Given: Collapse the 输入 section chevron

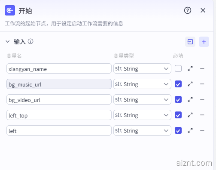Looking at the screenshot, I should pyautogui.click(x=8, y=42).
